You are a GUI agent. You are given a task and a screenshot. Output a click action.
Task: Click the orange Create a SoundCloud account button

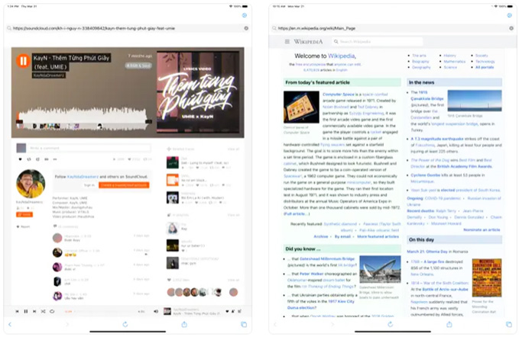point(124,185)
